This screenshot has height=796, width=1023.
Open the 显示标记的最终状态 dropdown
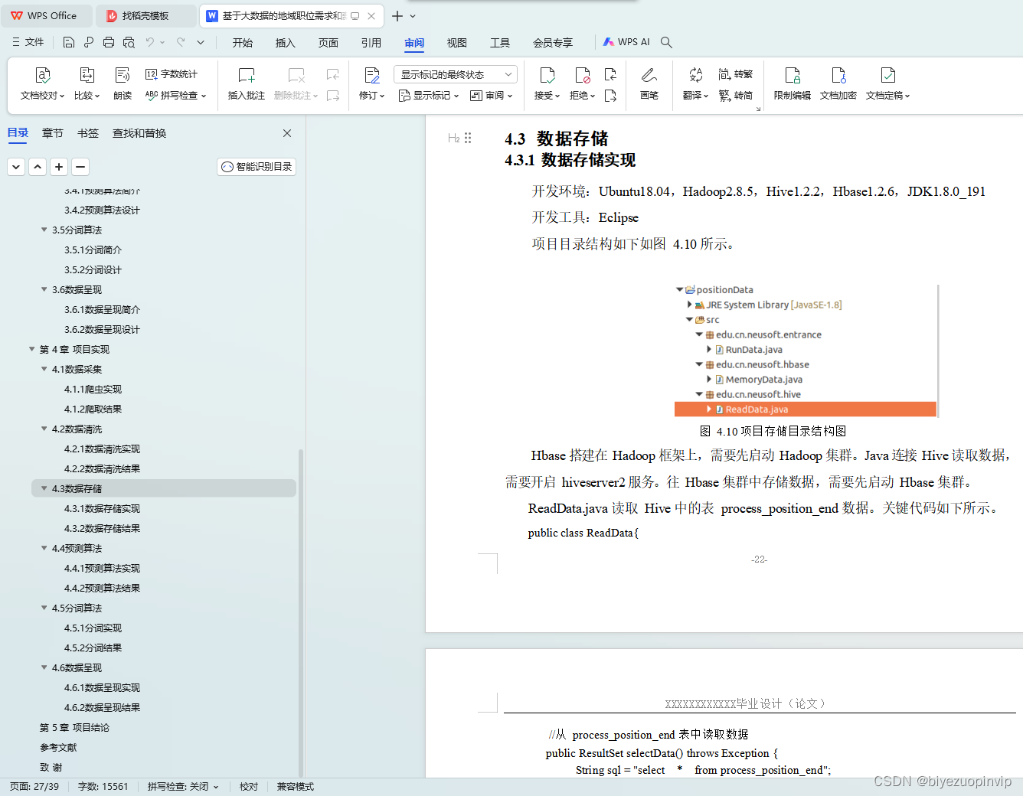pyautogui.click(x=455, y=73)
